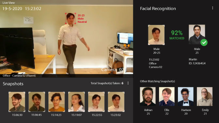Click the '19-5-2020 15:23:02' timestamp overlay

22,9
